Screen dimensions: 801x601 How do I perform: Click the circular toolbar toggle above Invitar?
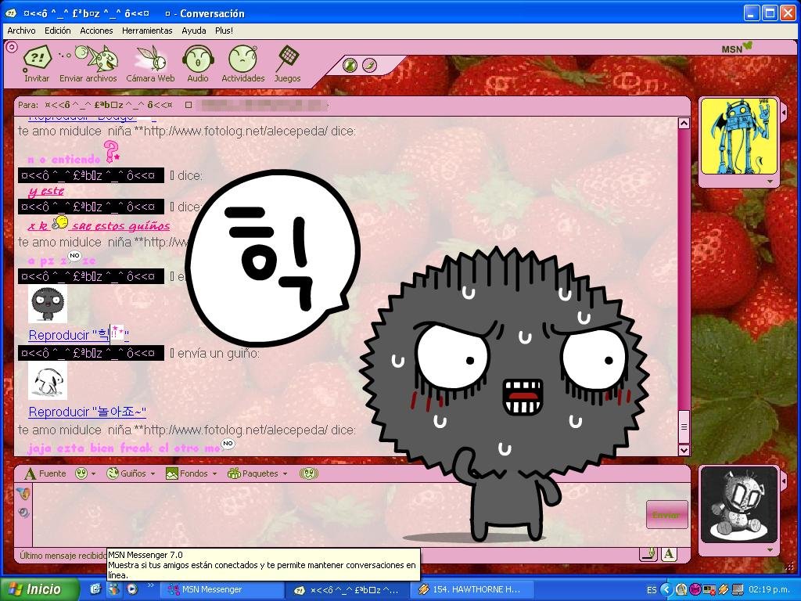point(11,48)
